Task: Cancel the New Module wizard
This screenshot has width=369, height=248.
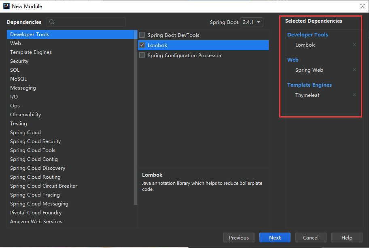Action: [311, 237]
